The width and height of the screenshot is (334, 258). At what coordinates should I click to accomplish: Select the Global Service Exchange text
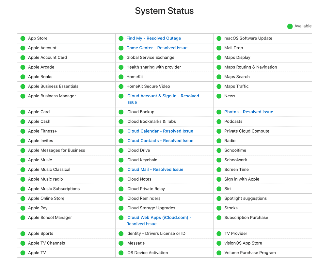150,57
